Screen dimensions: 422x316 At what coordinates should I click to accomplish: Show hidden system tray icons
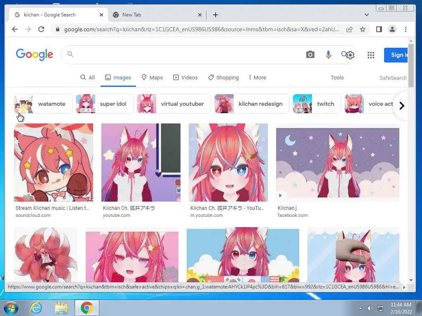[x=360, y=308]
